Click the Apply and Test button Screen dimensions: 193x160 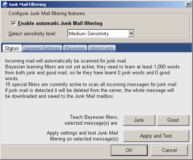156,136
